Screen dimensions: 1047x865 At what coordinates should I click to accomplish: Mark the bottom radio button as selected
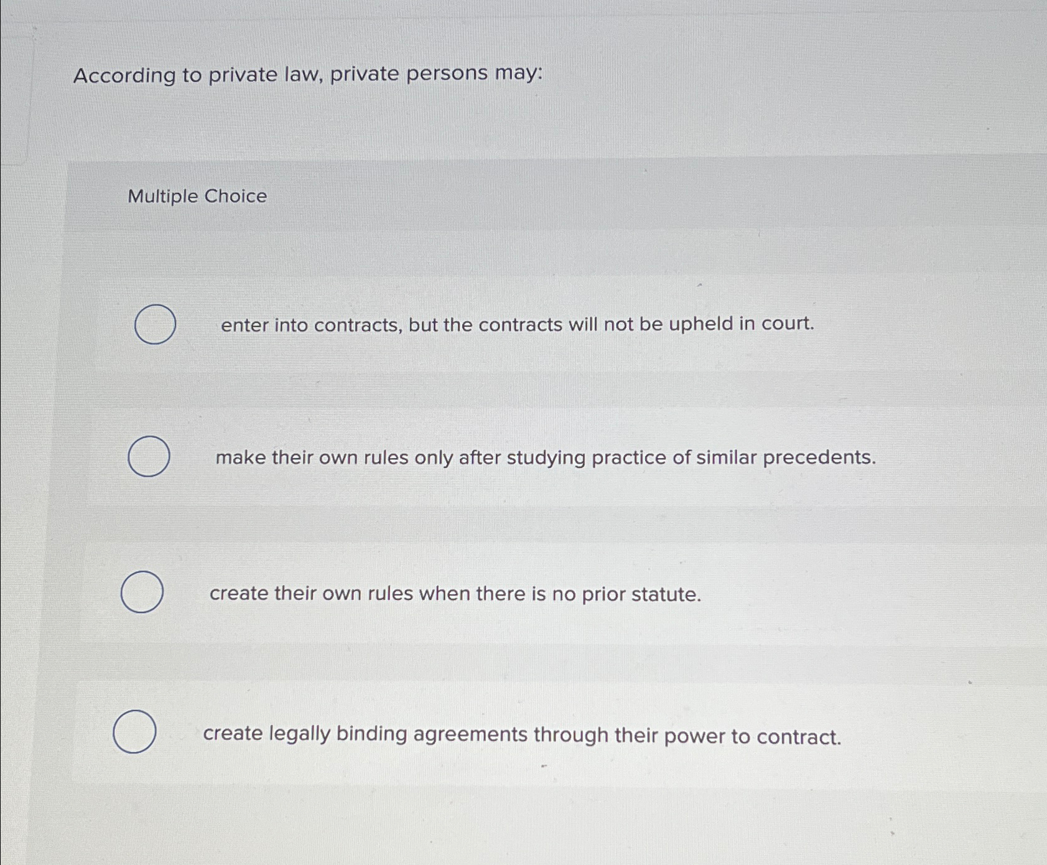click(x=136, y=733)
